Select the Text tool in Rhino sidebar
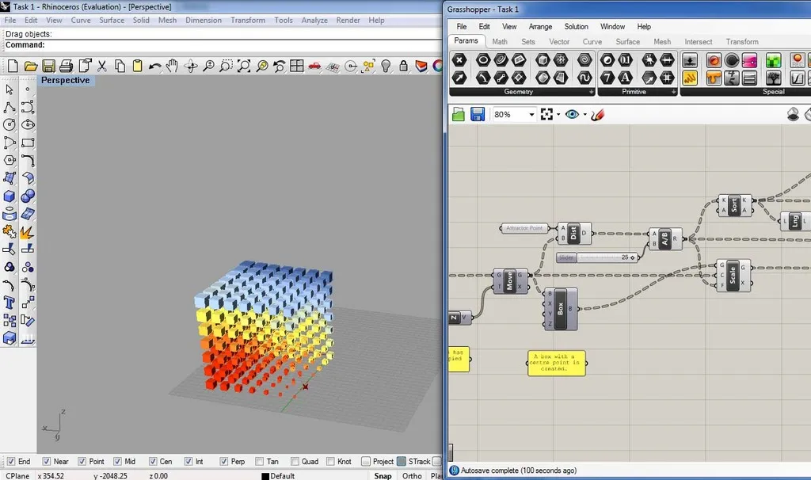Image resolution: width=811 pixels, height=480 pixels. [10, 303]
